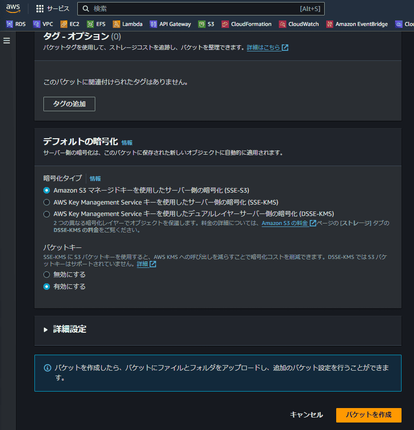This screenshot has width=414, height=430.
Task: Click the キャンセル button
Action: click(x=306, y=415)
